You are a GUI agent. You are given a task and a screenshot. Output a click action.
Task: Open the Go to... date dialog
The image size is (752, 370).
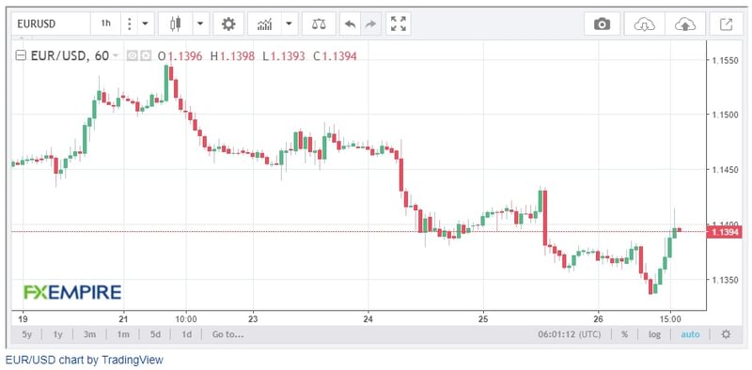[x=227, y=334]
